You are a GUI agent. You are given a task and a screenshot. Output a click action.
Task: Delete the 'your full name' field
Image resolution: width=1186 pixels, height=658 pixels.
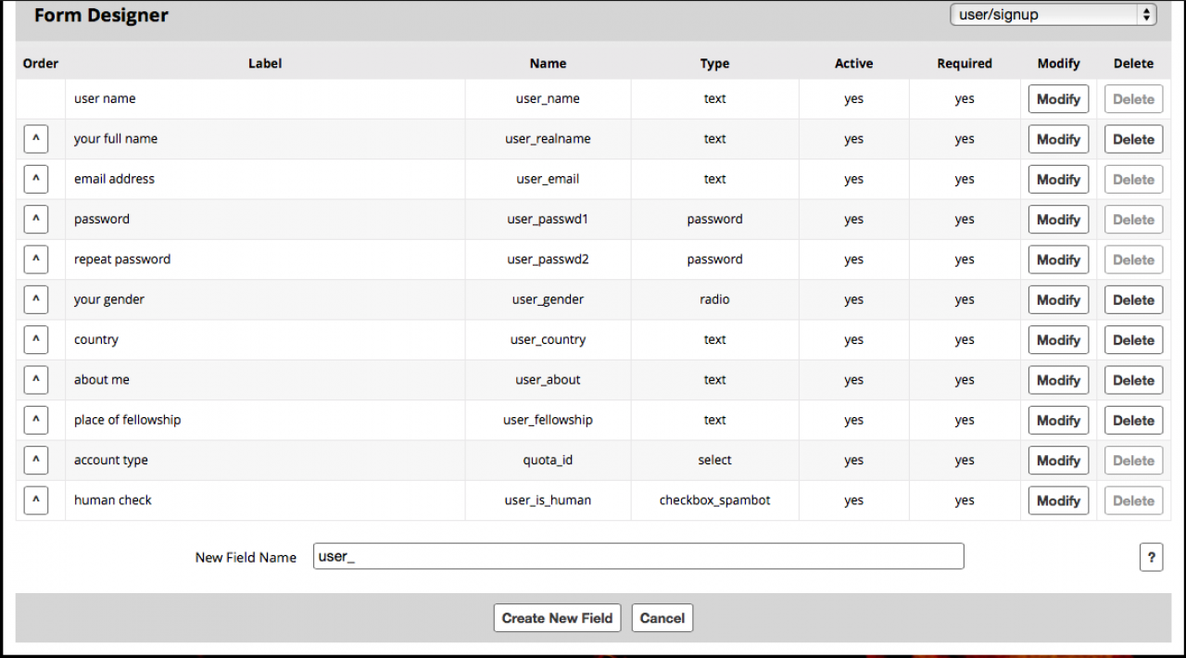tap(1133, 139)
